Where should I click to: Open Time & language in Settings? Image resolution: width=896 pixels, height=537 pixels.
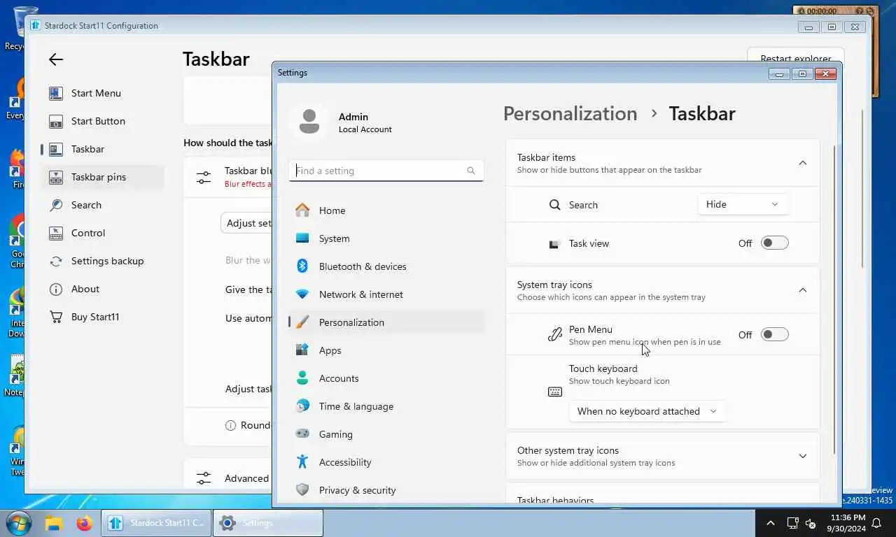[x=386, y=406]
